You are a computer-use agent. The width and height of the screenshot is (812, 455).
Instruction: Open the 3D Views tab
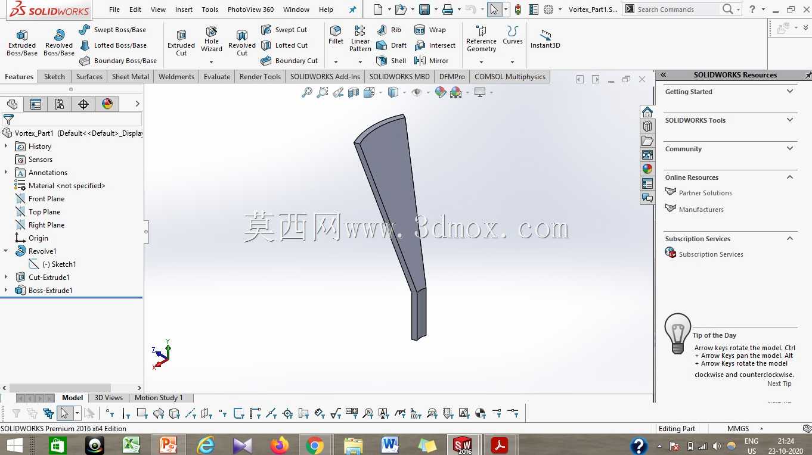[109, 398]
